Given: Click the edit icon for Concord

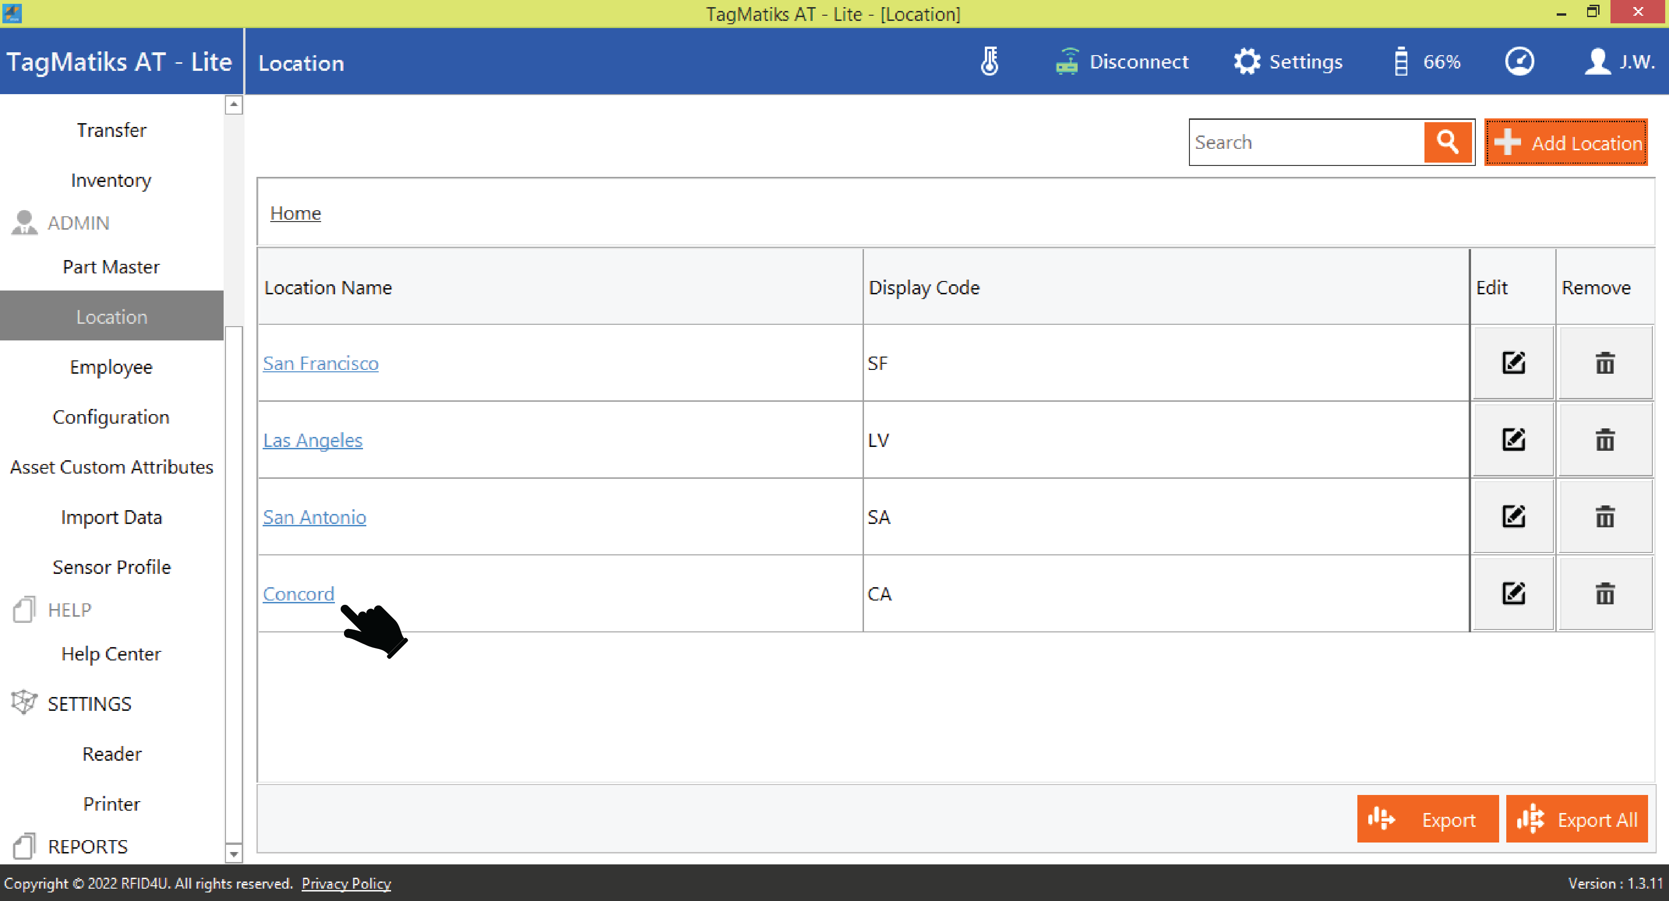Looking at the screenshot, I should pyautogui.click(x=1513, y=593).
